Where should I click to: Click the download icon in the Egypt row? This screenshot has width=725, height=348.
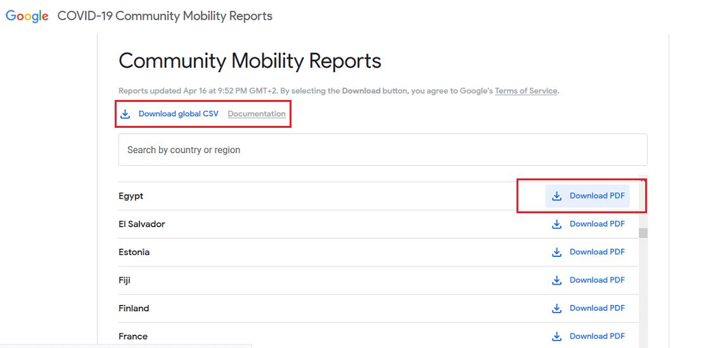(557, 196)
